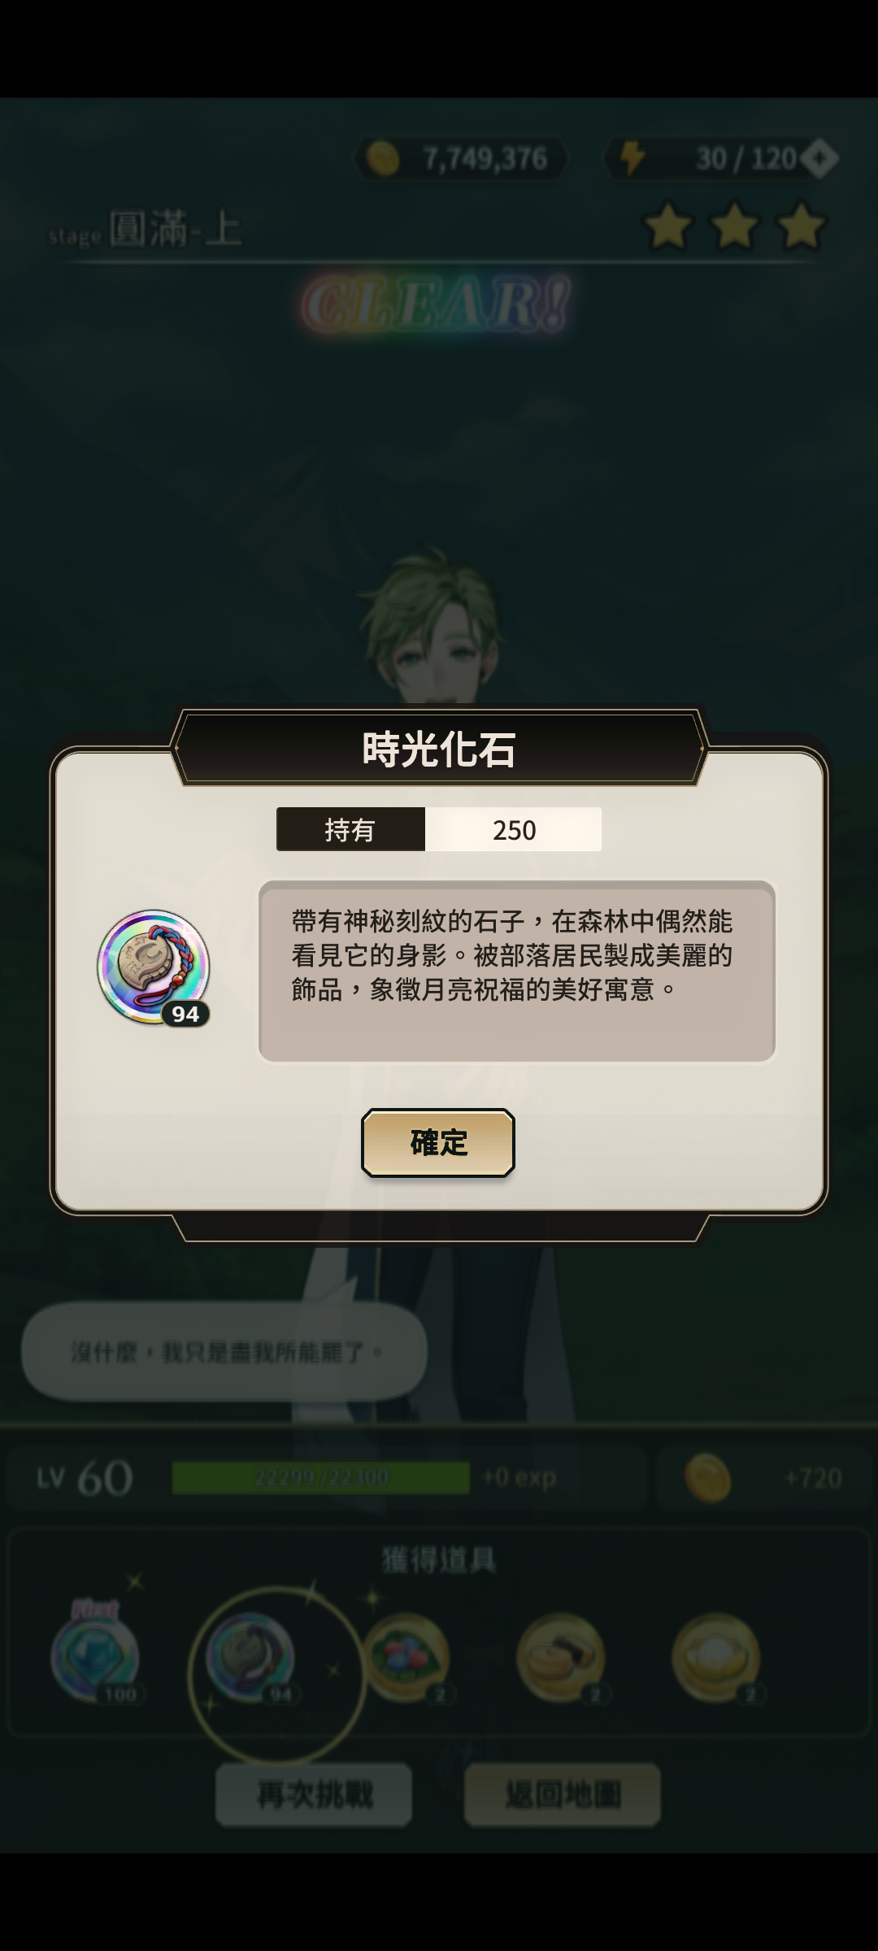Tap the third gold clear star
The width and height of the screenshot is (878, 1951).
click(802, 226)
